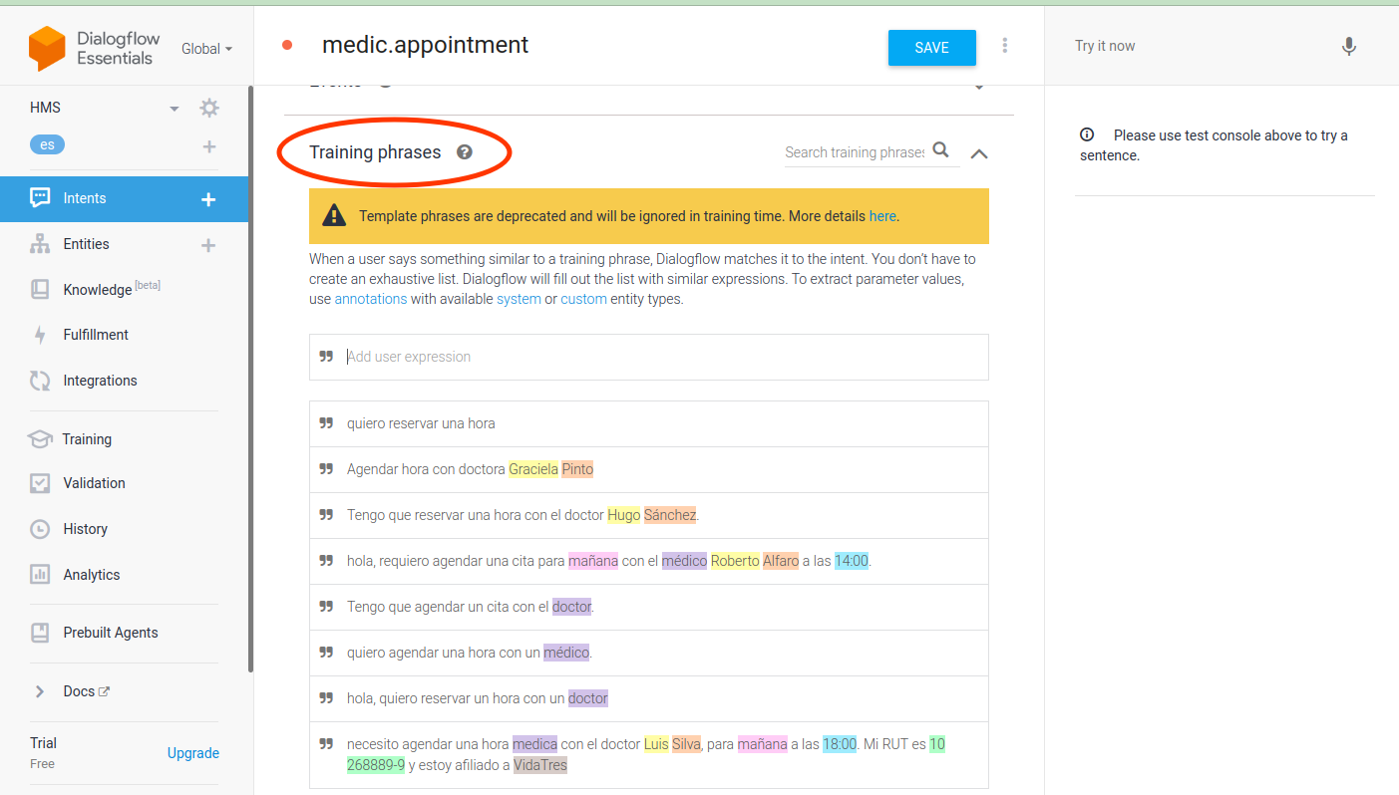Click the Training phrases help question icon
This screenshot has height=795, width=1399.
pyautogui.click(x=464, y=152)
